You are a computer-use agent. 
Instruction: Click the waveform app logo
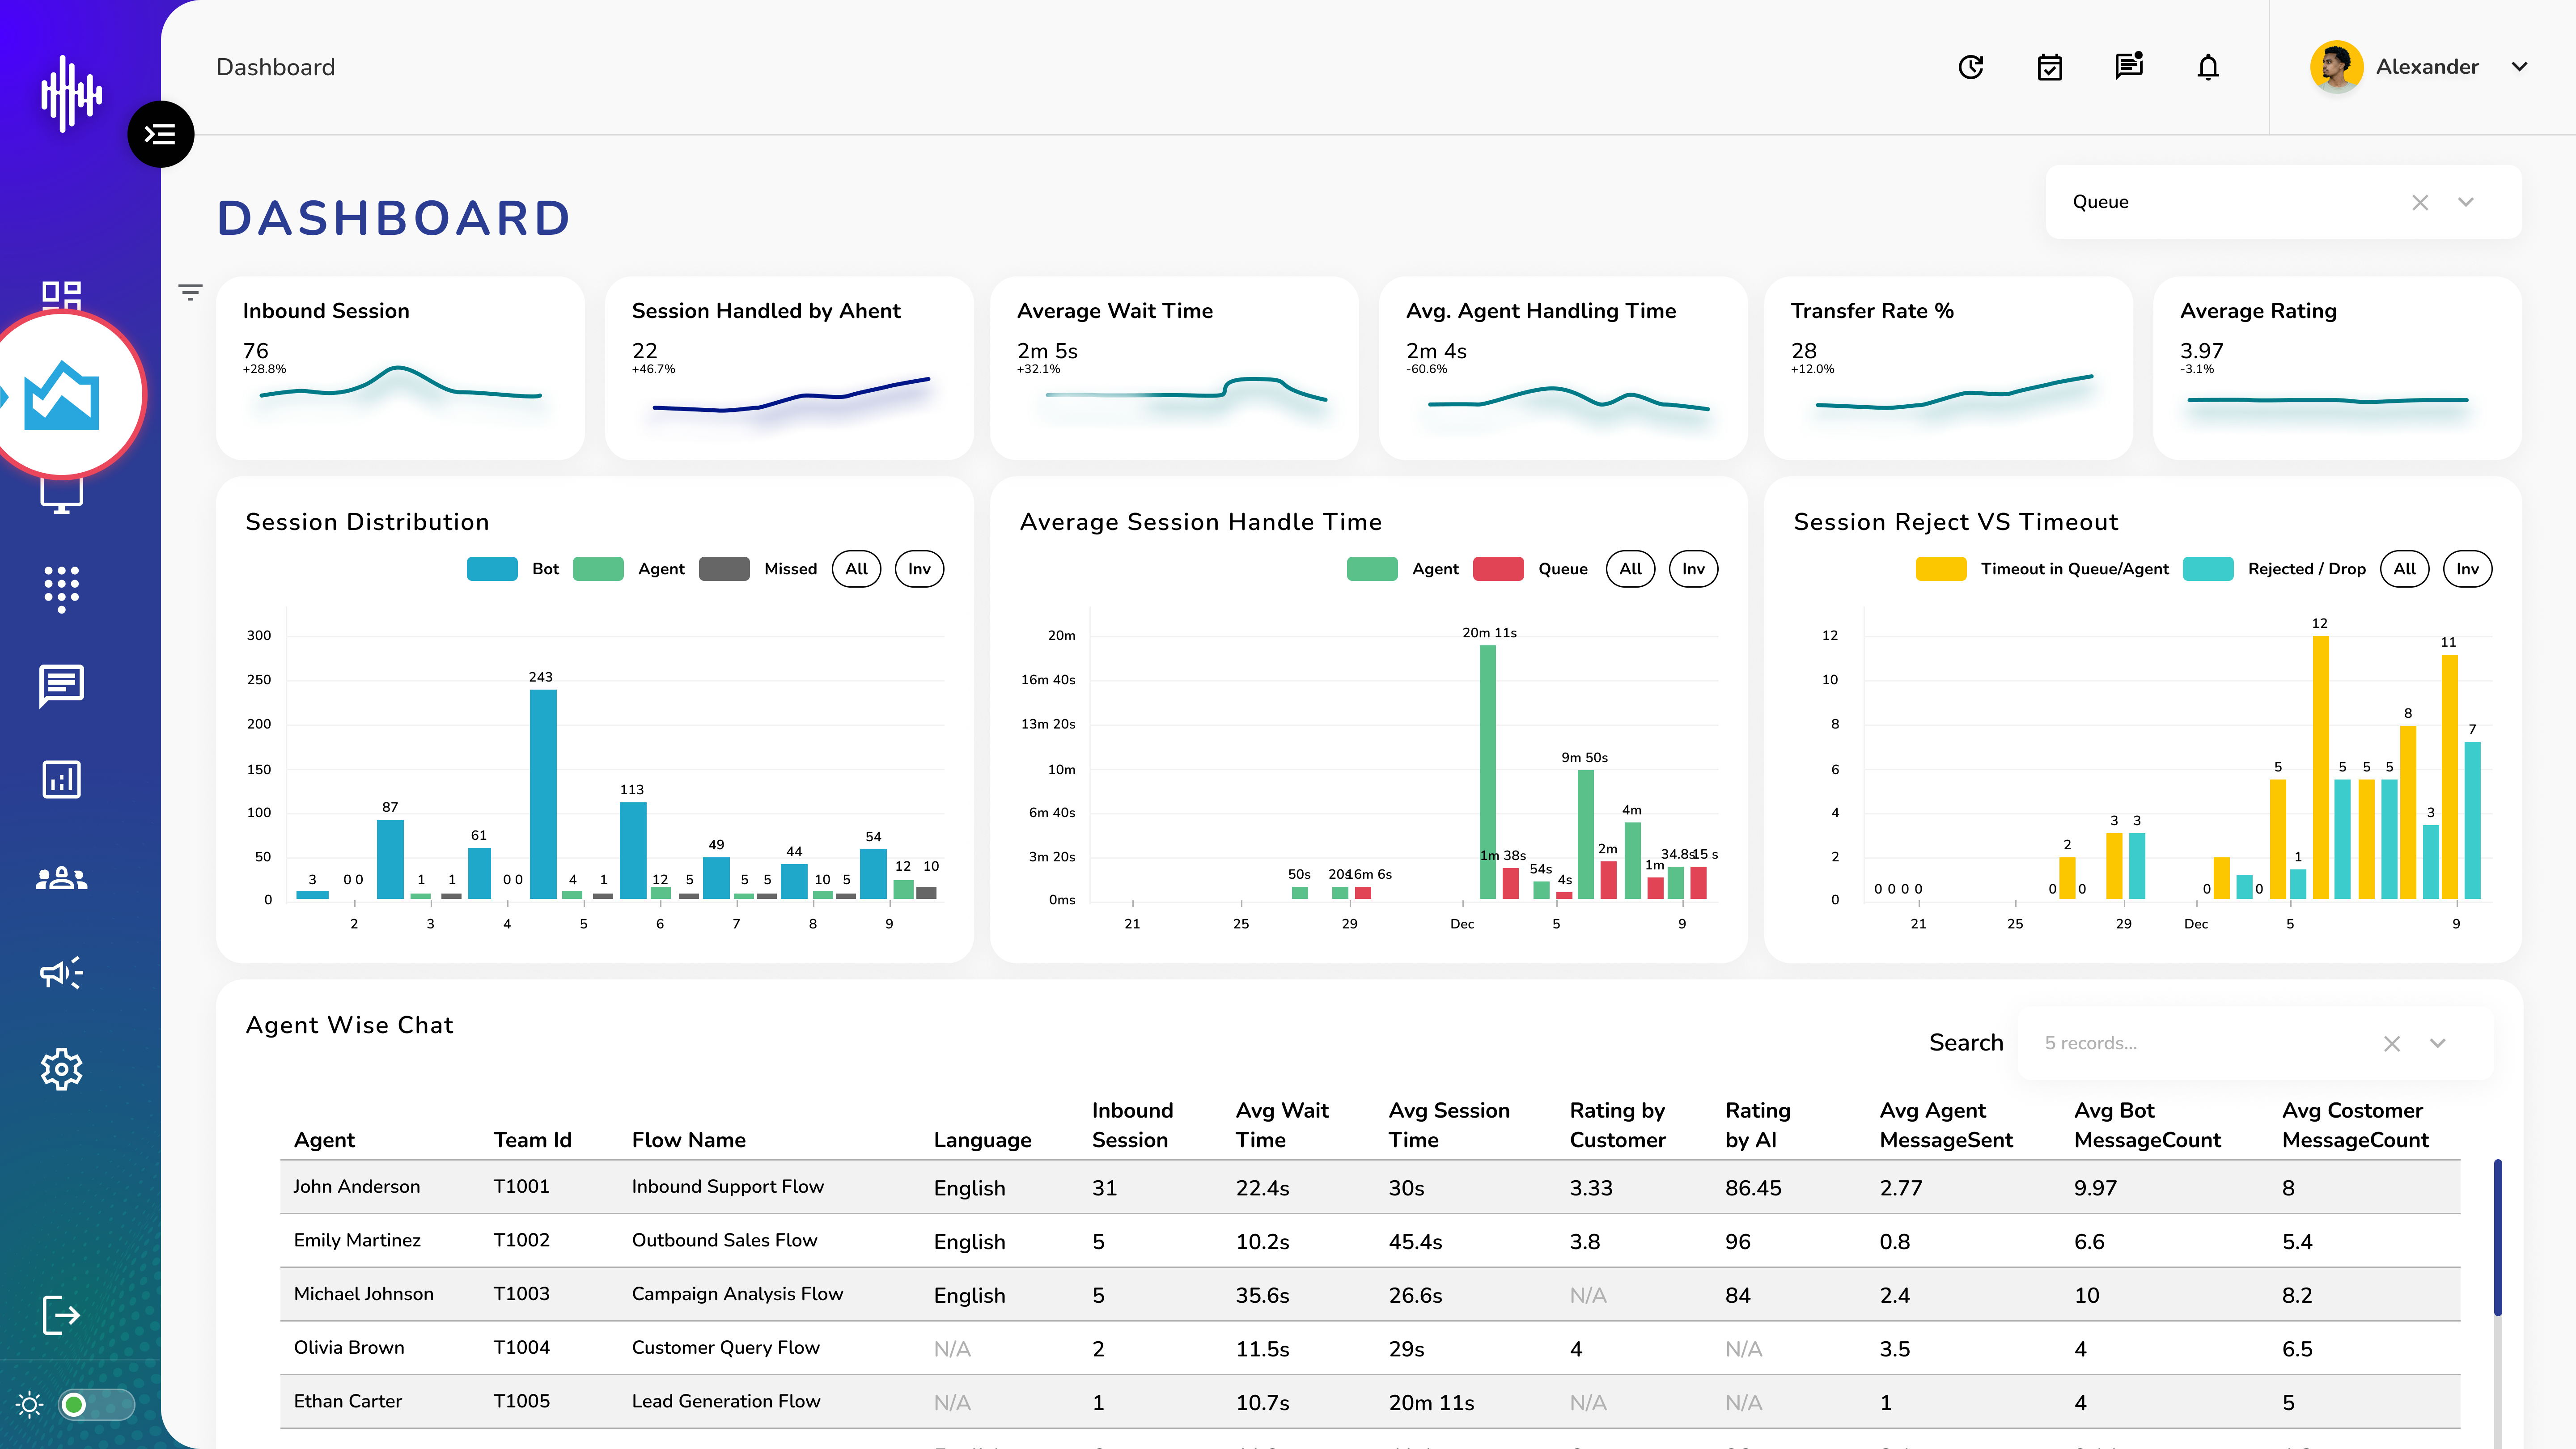pos(71,93)
